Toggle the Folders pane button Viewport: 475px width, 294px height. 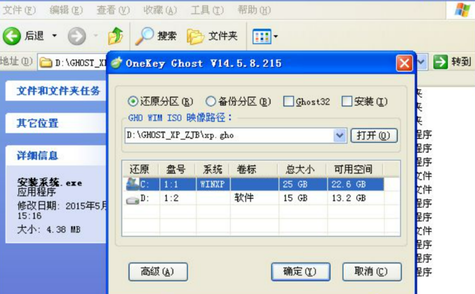(212, 36)
